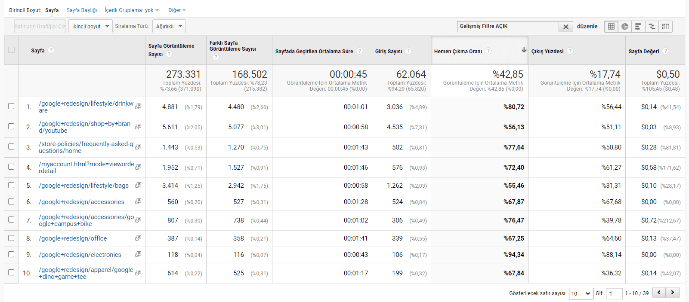The image size is (689, 302).
Task: Select the Sayfa Başlığı primary dimension
Action: tap(81, 10)
